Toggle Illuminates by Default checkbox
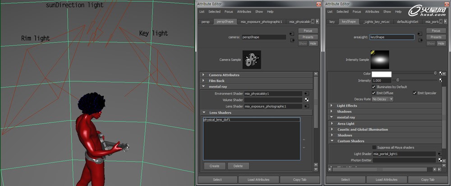Screen dimensions: 451x186 coord(373,87)
